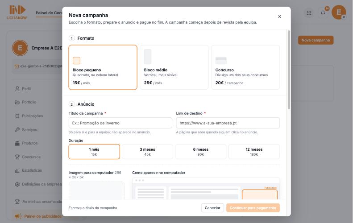Image resolution: width=357 pixels, height=223 pixels.
Task: Click the dialog's vertical scrollbar
Action: (x=289, y=70)
